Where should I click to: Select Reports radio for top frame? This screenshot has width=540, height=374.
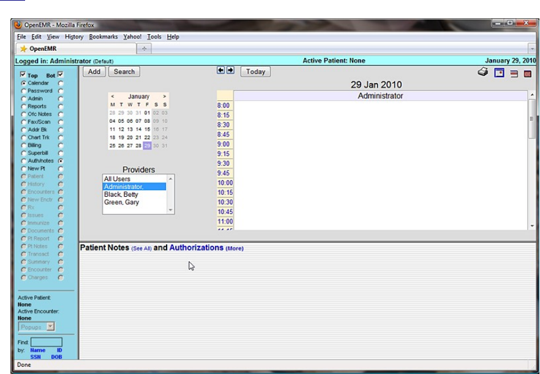[23, 106]
